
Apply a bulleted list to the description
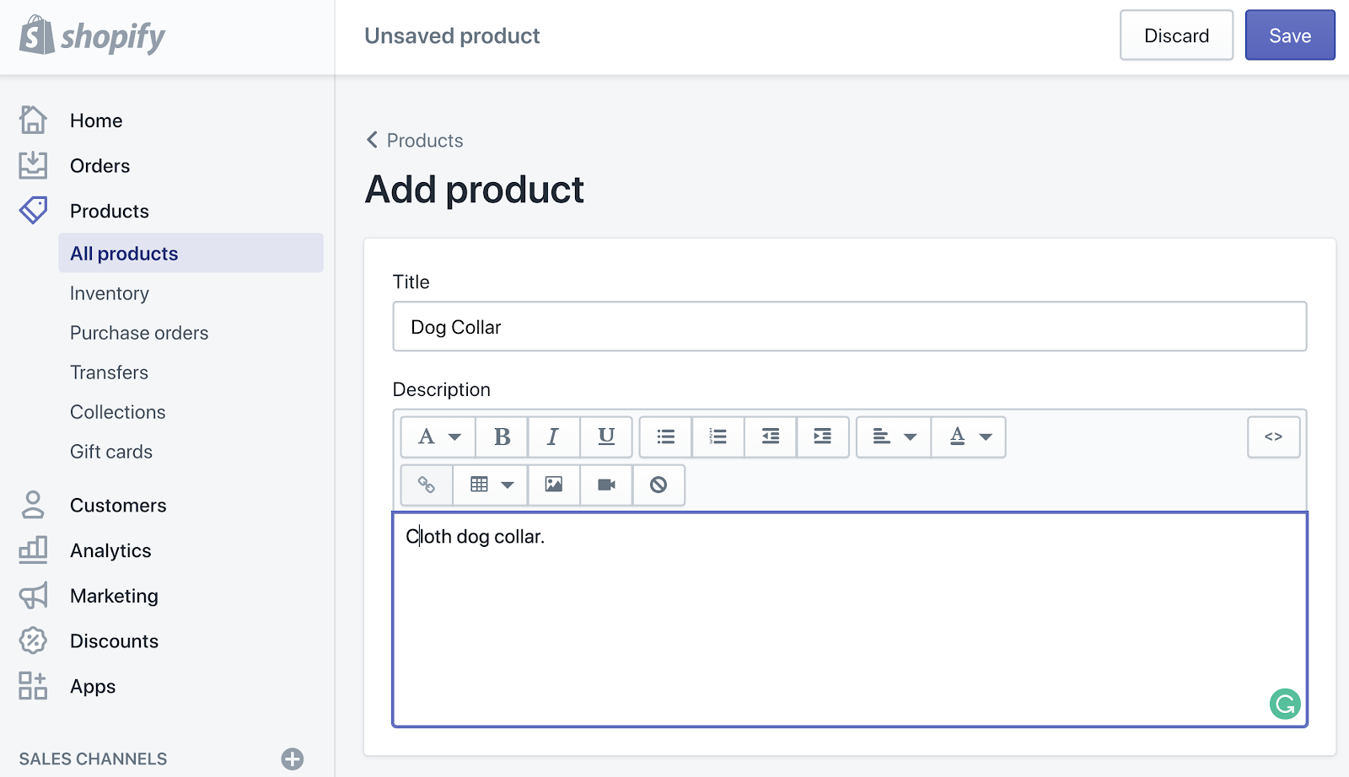tap(664, 437)
